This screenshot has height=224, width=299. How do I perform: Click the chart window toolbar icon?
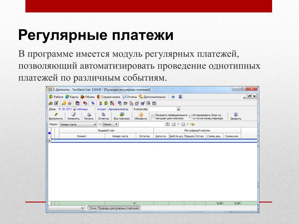point(148,103)
